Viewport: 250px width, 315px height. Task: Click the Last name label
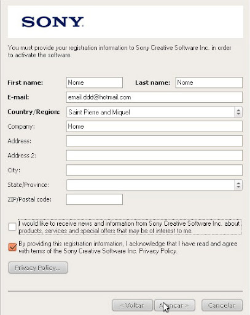(x=152, y=82)
